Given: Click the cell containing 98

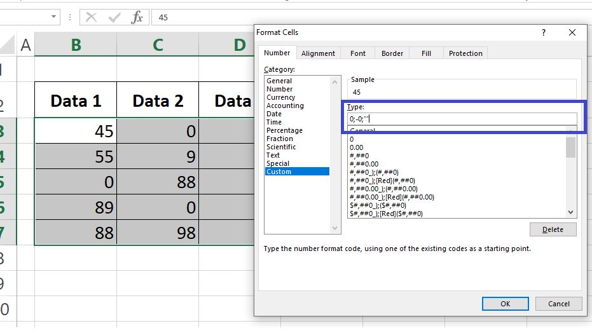Looking at the screenshot, I should click(x=158, y=233).
